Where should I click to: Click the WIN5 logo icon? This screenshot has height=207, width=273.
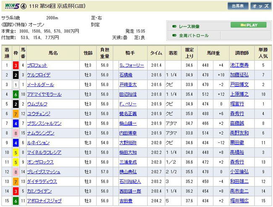point(10,6)
